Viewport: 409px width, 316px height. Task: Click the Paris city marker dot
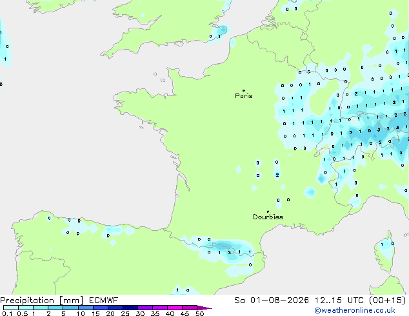[x=244, y=91]
